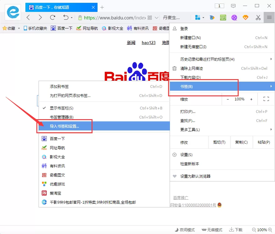Select 为打开的网页添加书签... item

click(x=104, y=95)
